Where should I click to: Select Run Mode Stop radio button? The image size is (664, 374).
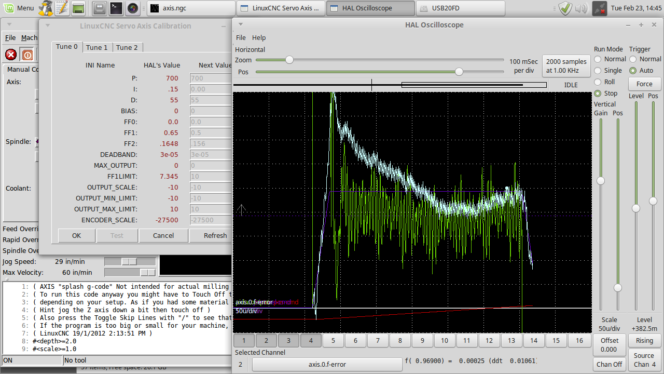pyautogui.click(x=598, y=94)
